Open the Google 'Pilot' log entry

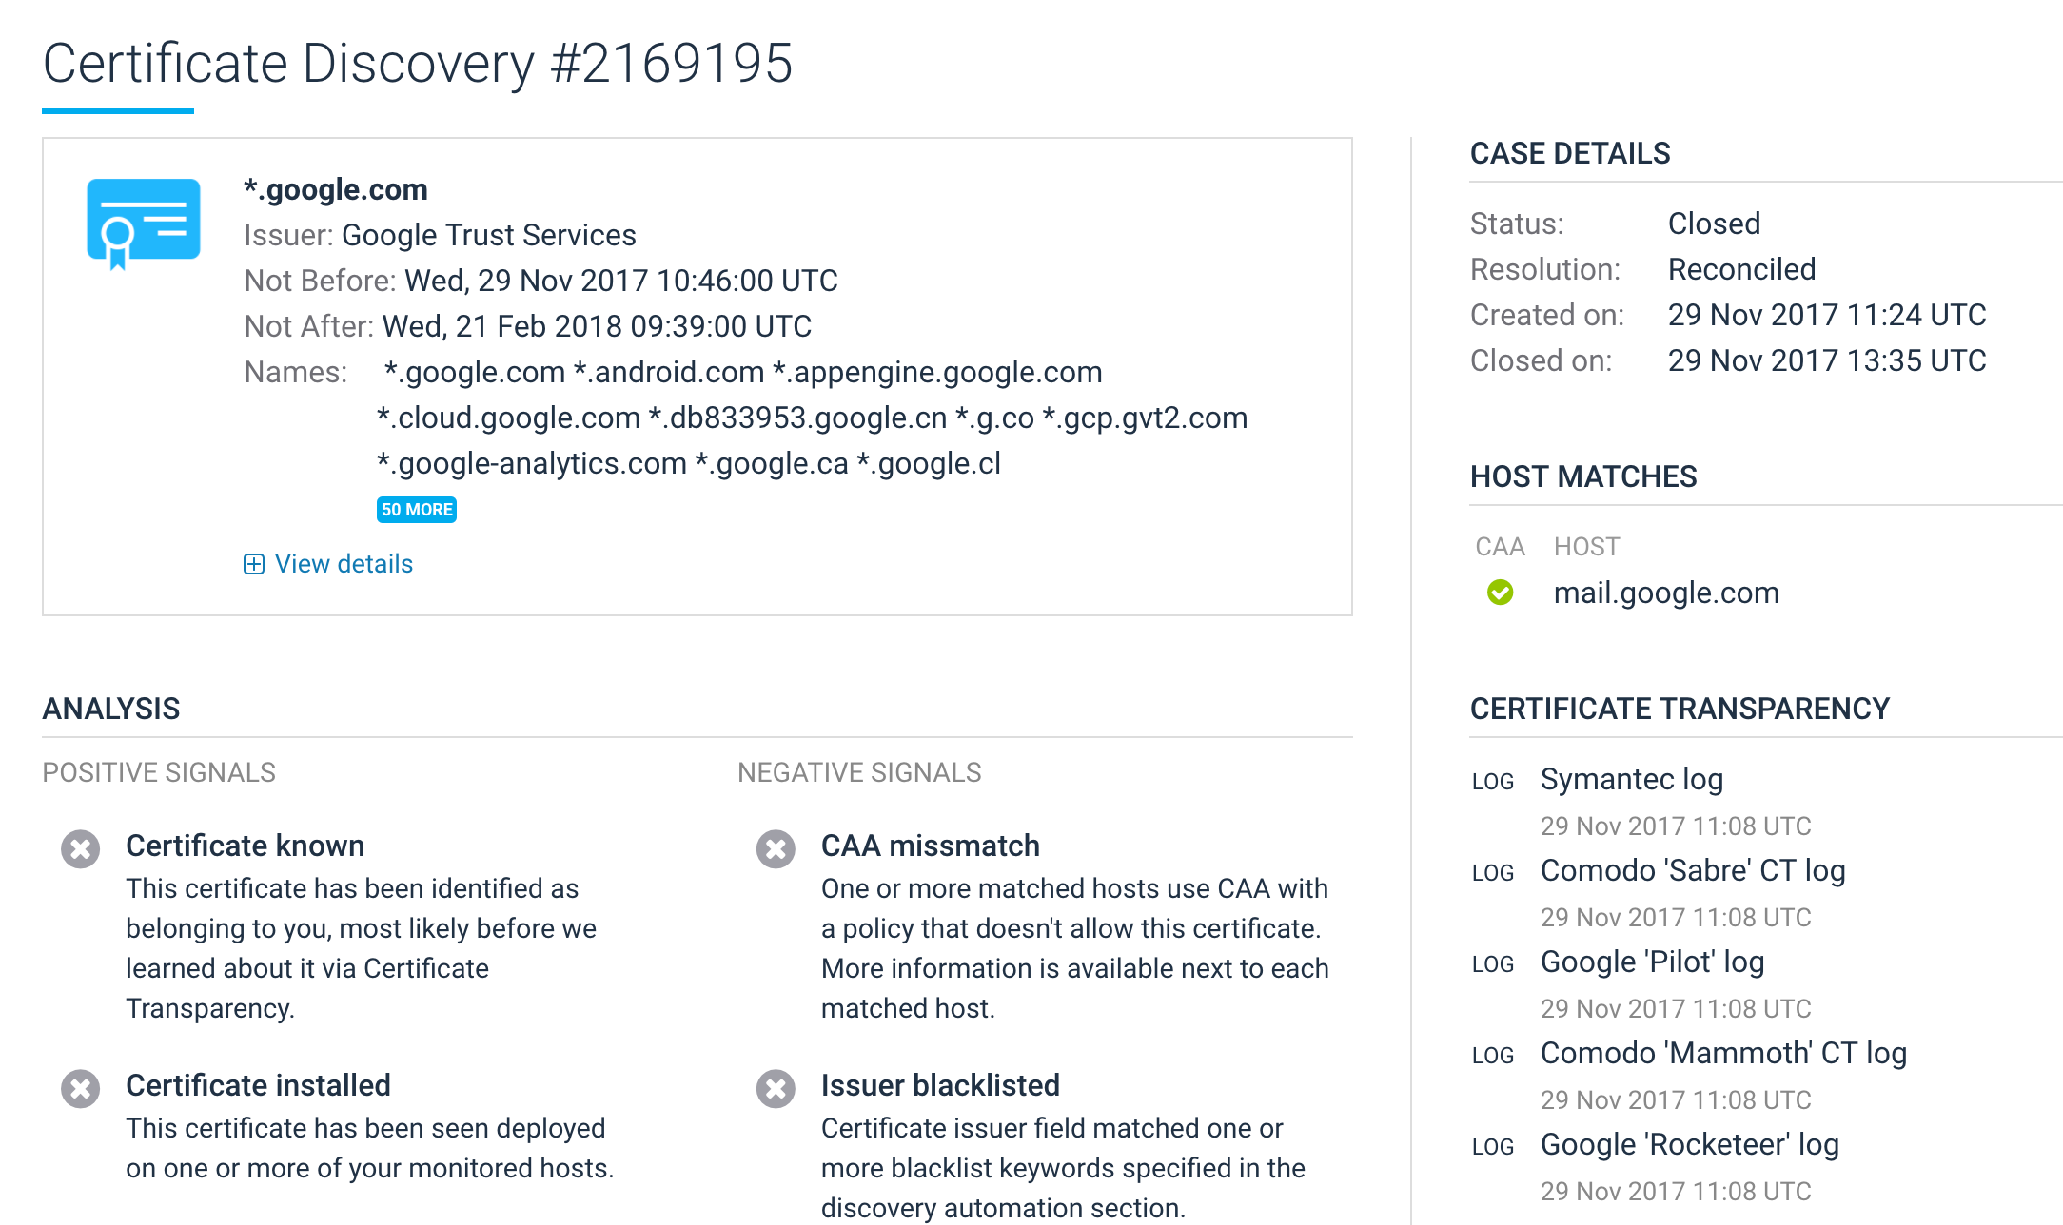1653,962
